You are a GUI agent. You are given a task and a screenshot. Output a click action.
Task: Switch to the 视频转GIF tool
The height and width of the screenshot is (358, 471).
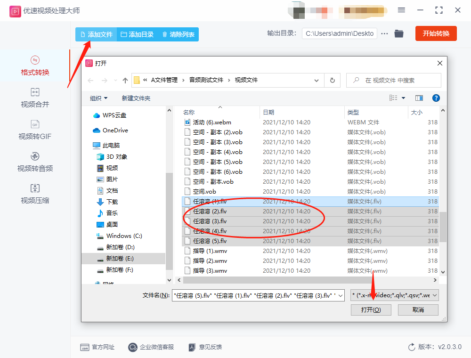point(35,130)
